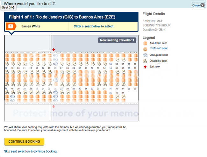207x157 pixels.
Task: Select the bottommost disability seat in row 37
Action: 123,96
